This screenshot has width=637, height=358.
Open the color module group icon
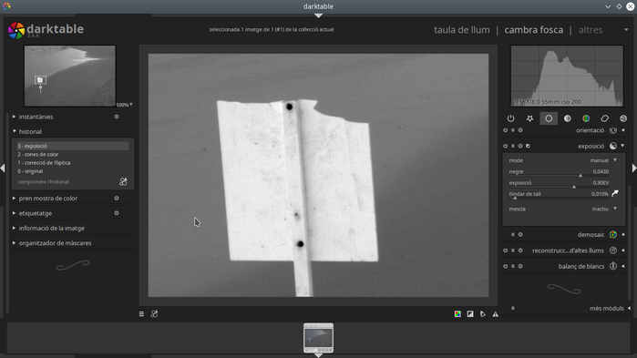586,118
